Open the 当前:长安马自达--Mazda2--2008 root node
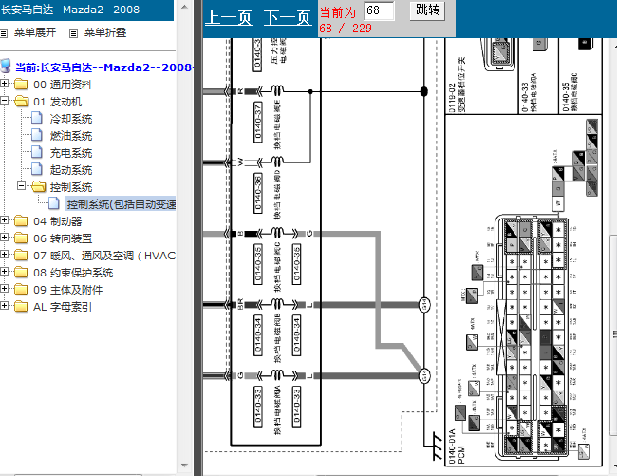 (x=103, y=67)
